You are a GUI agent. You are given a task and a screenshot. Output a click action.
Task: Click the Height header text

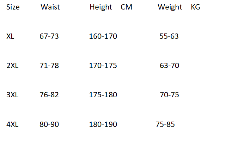(101, 7)
